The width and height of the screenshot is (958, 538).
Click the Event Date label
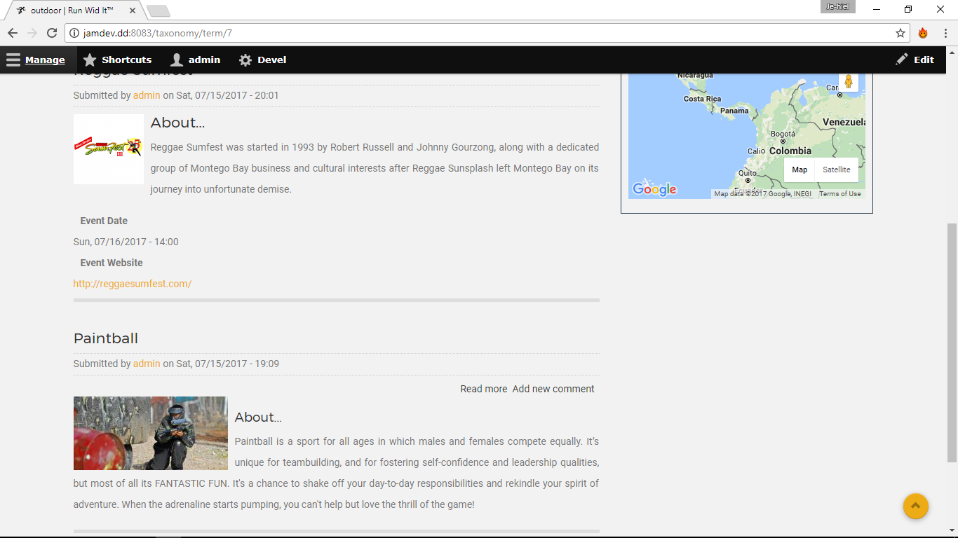pyautogui.click(x=104, y=221)
